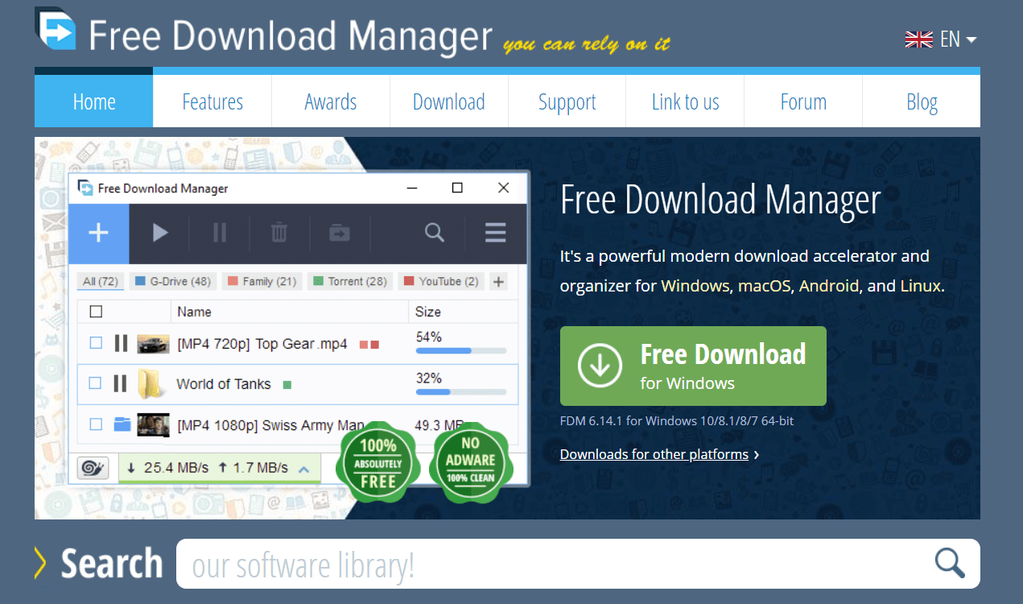Click the move to folder icon
Viewport: 1023px width, 604px height.
point(340,234)
